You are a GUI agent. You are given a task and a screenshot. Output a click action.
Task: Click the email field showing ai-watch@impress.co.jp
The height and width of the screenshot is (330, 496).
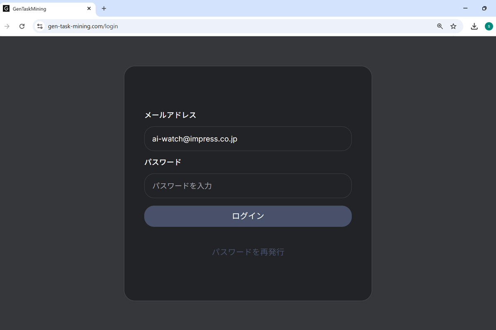pyautogui.click(x=248, y=139)
